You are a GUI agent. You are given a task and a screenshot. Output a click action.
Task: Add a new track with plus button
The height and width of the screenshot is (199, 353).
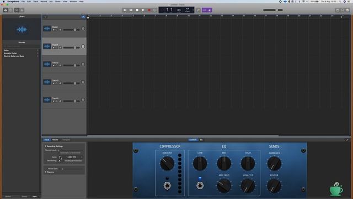point(45,17)
